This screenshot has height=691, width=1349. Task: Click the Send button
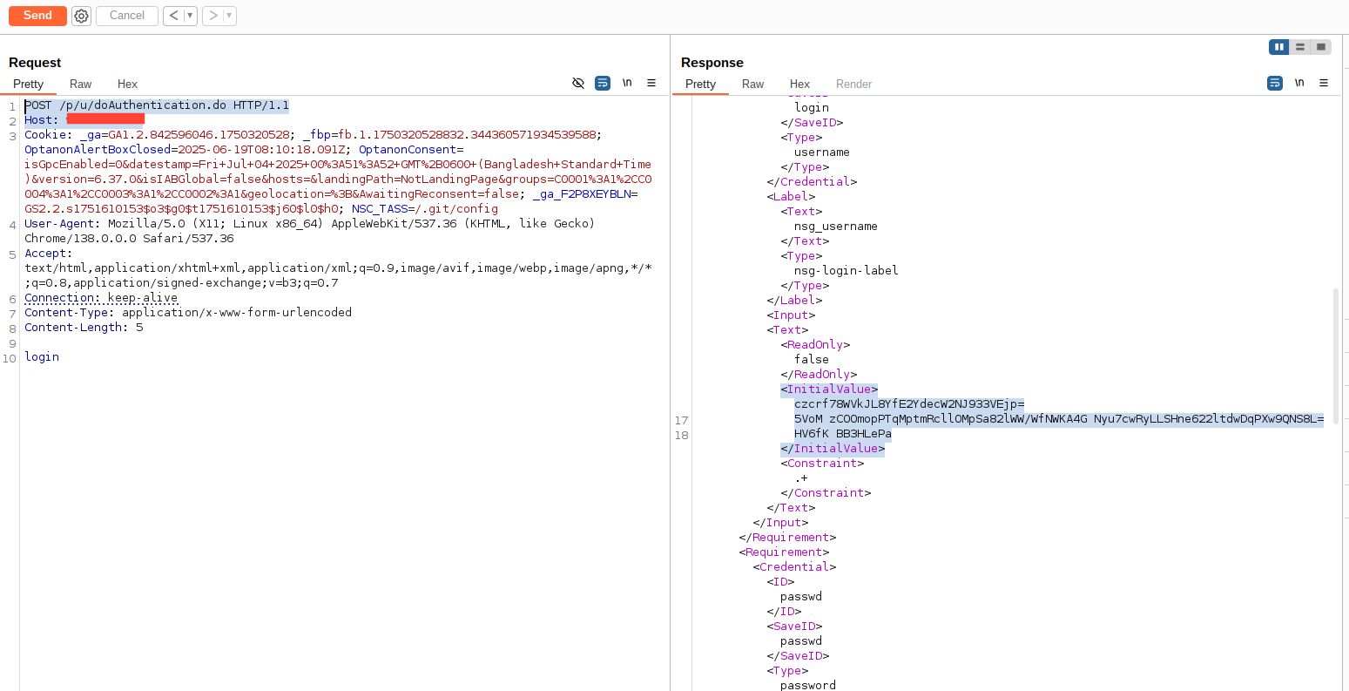point(37,16)
